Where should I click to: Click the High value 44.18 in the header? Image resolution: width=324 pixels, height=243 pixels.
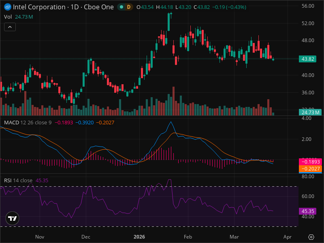pos(166,7)
